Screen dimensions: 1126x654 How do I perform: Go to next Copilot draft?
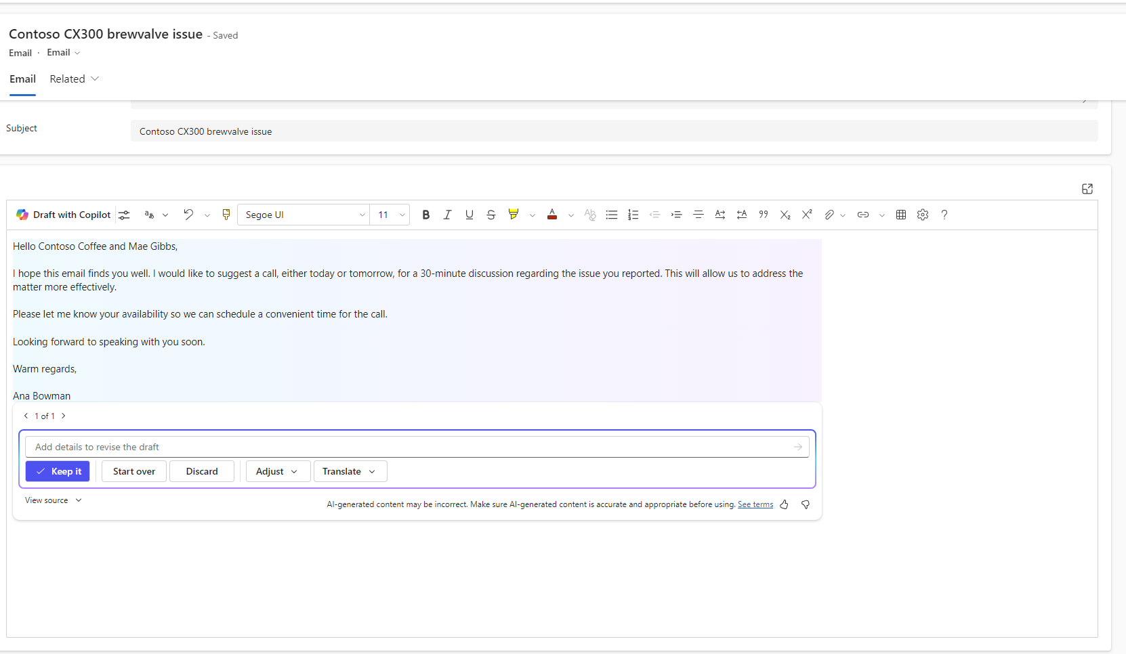(64, 416)
